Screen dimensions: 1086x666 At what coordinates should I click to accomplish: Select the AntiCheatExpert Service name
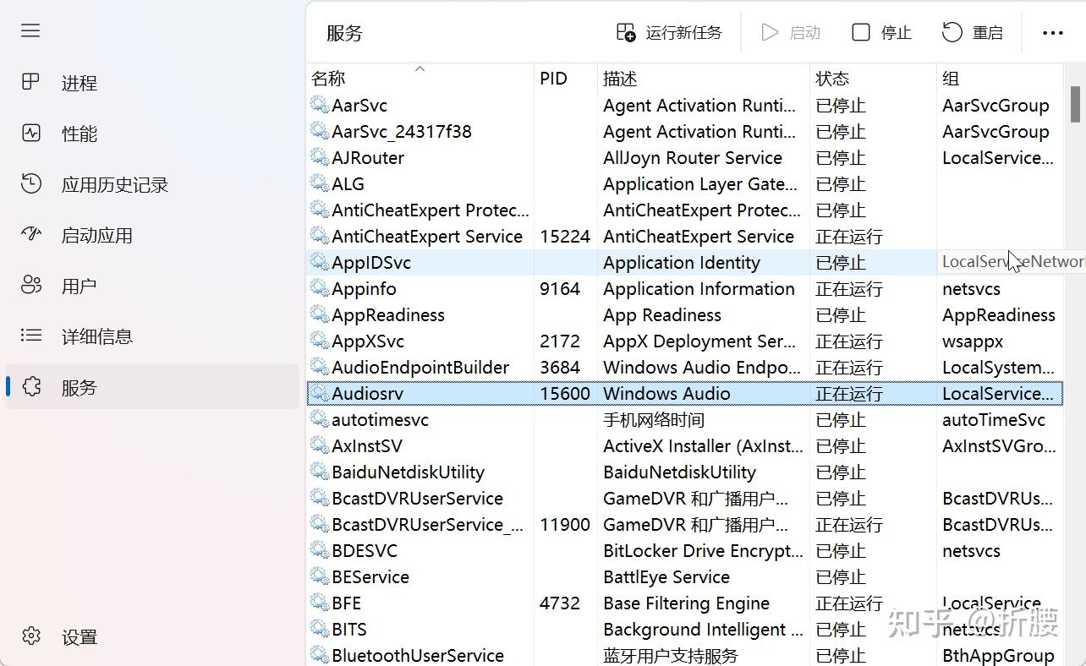[427, 237]
